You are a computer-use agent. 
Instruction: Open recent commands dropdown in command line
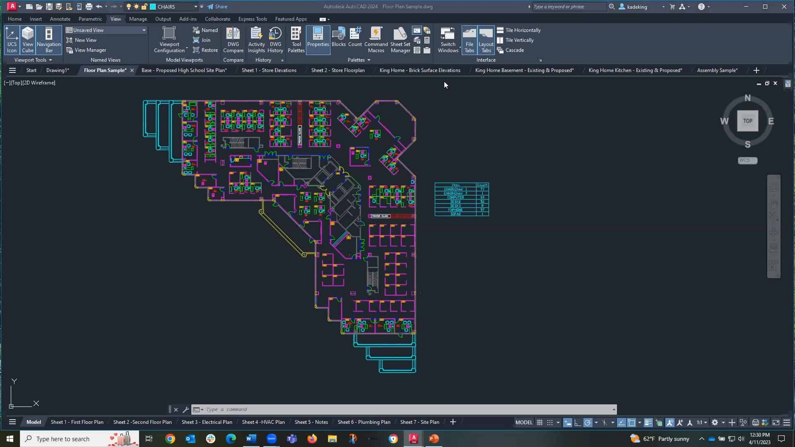[198, 410]
